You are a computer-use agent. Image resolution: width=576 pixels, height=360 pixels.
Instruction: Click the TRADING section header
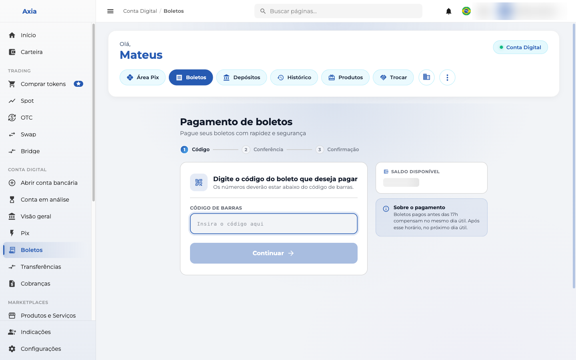click(x=19, y=71)
